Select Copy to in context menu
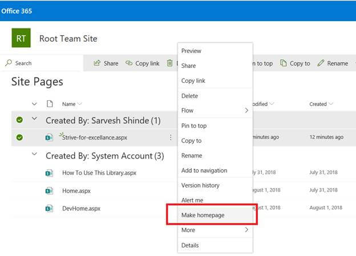The width and height of the screenshot is (356, 256). [x=215, y=141]
